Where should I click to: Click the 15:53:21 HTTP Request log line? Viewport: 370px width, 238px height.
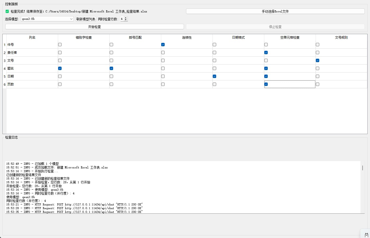75,204
